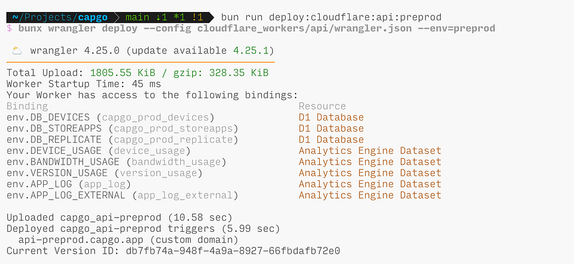
Task: Click the 'bun run deploy:cloudflare:api:preprod' command
Action: 331,17
